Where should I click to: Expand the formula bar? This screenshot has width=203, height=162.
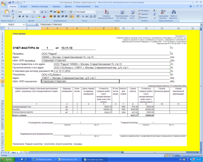point(201,24)
